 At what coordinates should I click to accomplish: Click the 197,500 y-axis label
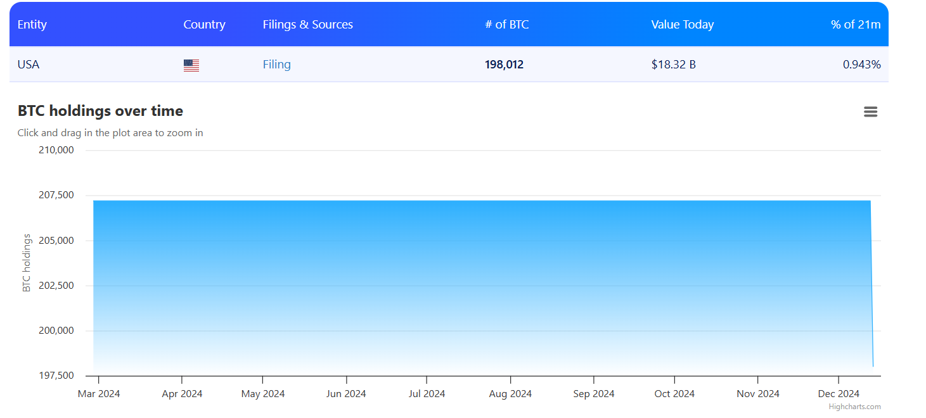56,376
